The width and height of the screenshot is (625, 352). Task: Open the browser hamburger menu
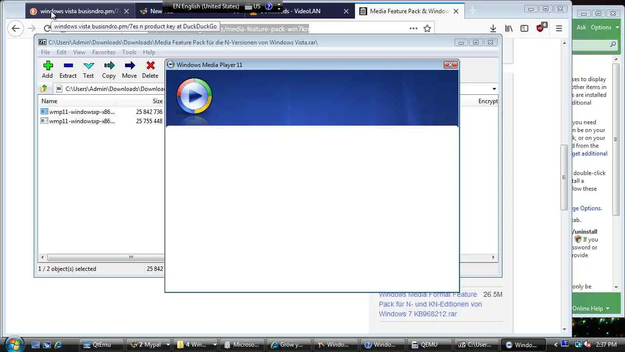[559, 28]
